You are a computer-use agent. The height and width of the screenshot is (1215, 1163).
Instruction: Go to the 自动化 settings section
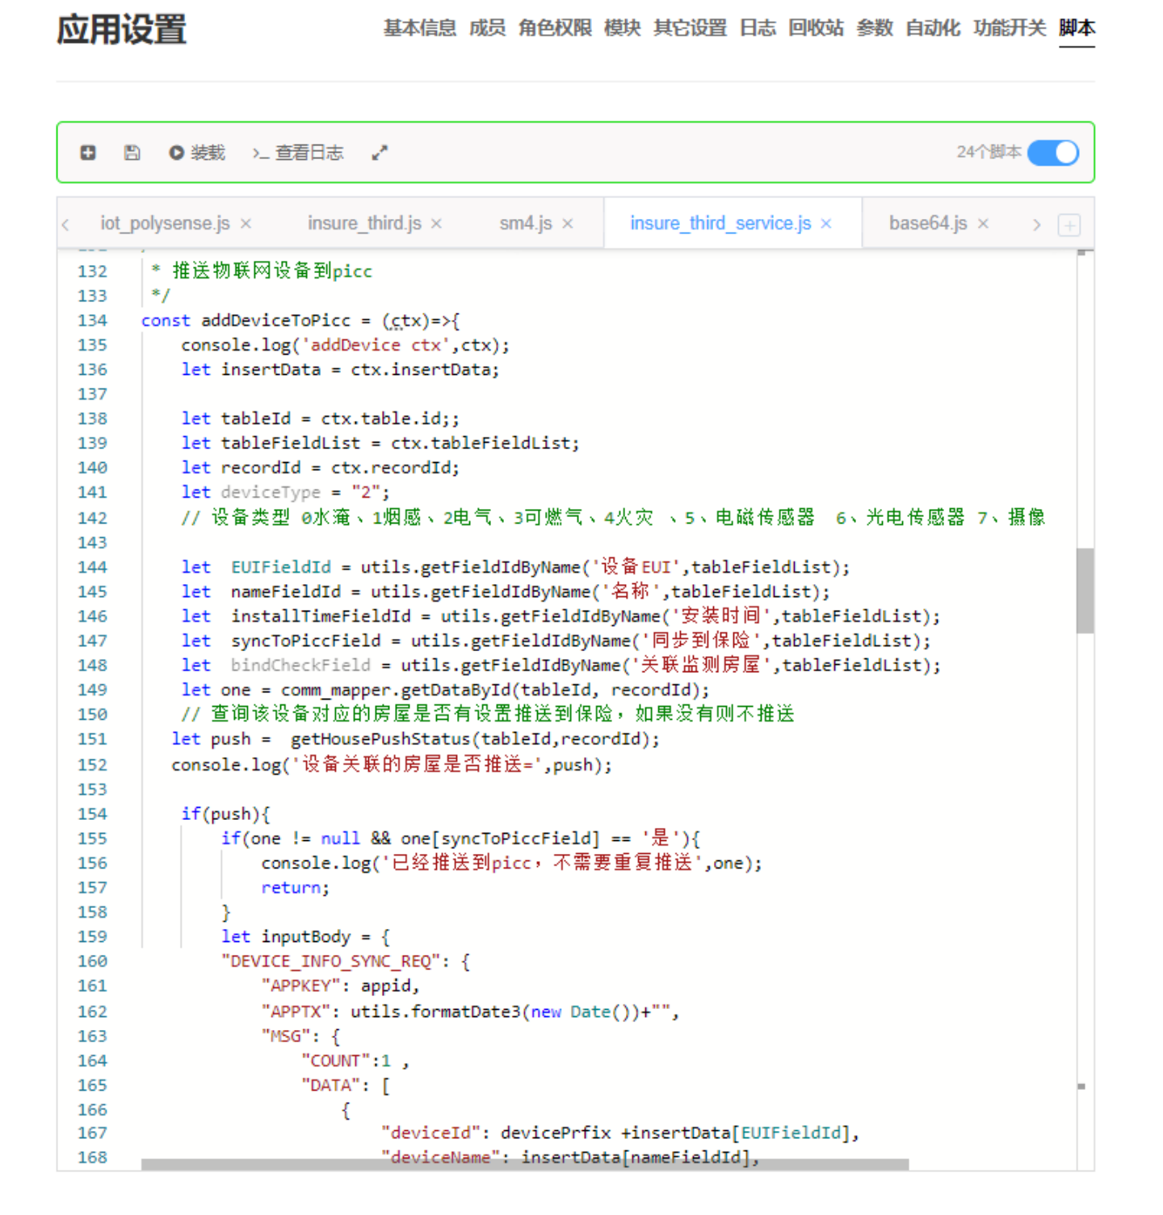click(933, 28)
